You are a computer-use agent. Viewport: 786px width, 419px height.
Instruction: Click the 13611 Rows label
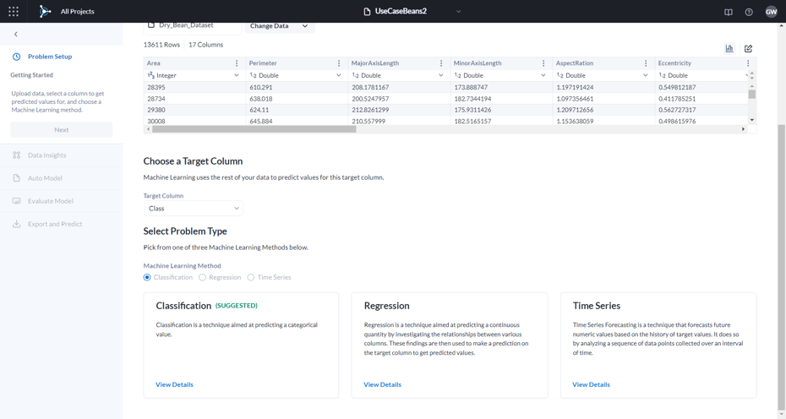[x=161, y=45]
